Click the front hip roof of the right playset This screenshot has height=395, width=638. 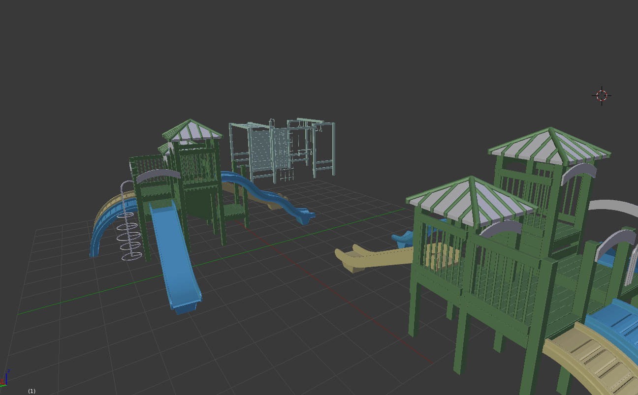[x=468, y=197]
